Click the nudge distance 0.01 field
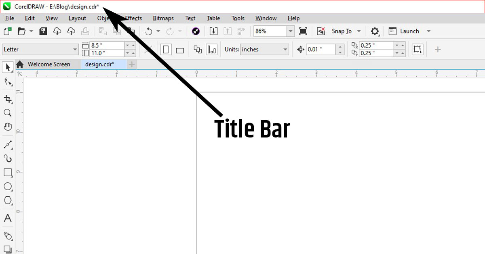The image size is (485, 254). 321,50
